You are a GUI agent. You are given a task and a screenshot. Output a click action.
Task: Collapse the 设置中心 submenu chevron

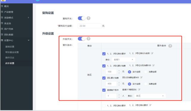click(29, 40)
